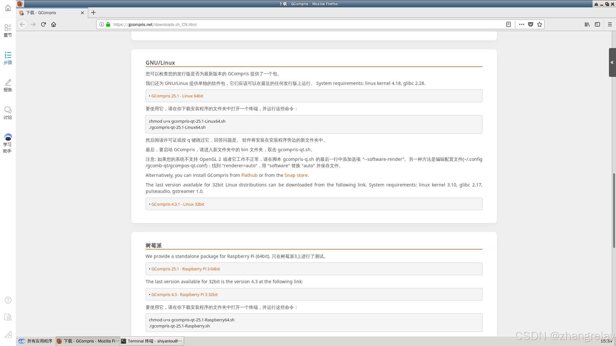This screenshot has width=616, height=346.
Task: Open page actions three-dot menu
Action: (x=522, y=24)
